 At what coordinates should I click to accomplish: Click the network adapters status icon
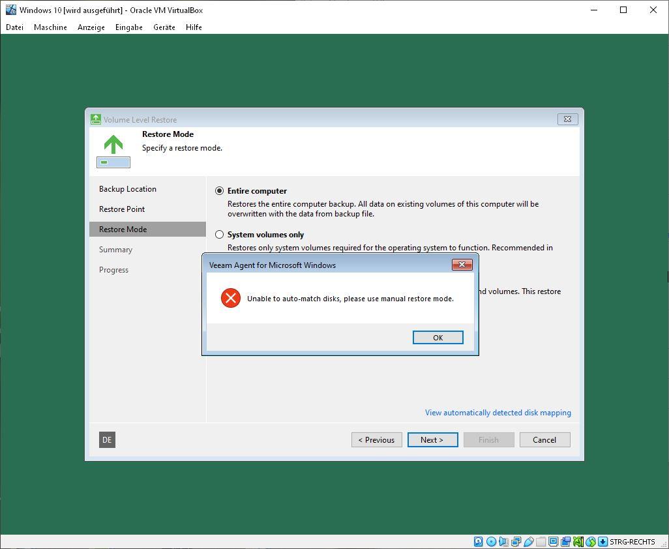[516, 542]
